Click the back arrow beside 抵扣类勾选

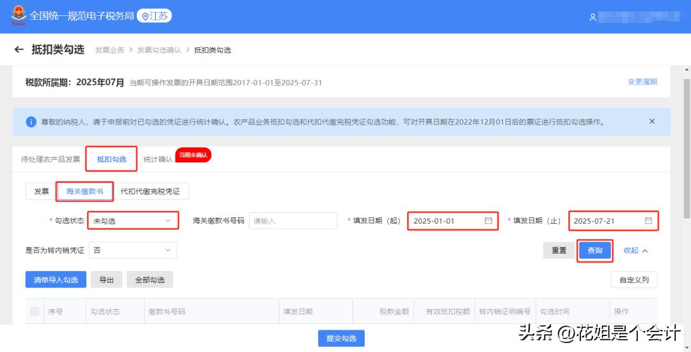pos(19,50)
